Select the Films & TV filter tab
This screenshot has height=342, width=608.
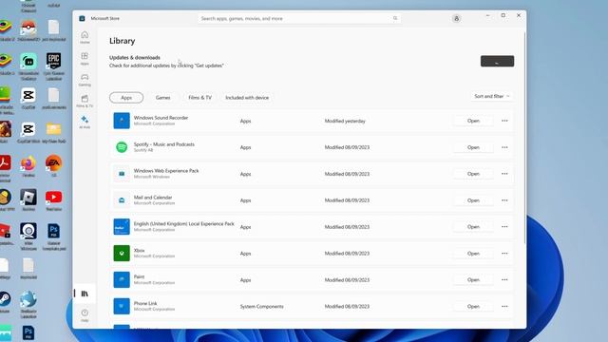pyautogui.click(x=200, y=98)
